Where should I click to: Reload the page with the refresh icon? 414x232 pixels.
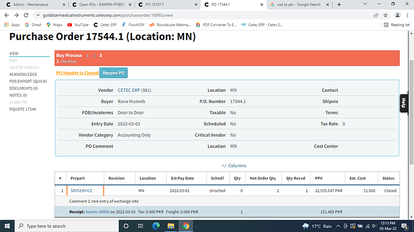coord(26,16)
